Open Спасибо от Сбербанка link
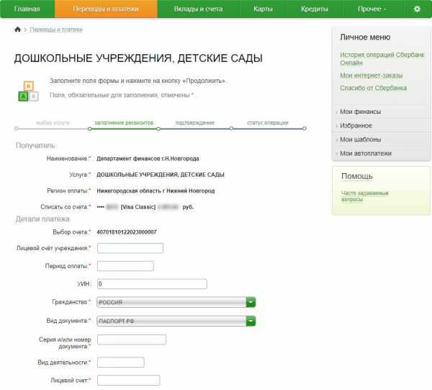The width and height of the screenshot is (432, 390). click(373, 88)
